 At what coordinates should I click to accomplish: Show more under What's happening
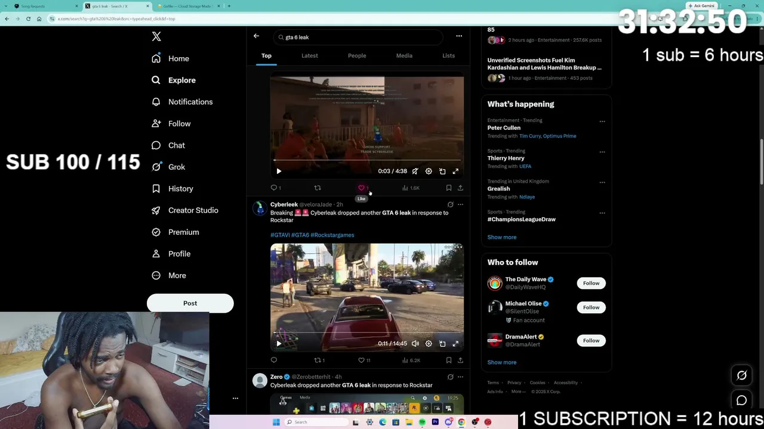[x=501, y=237]
